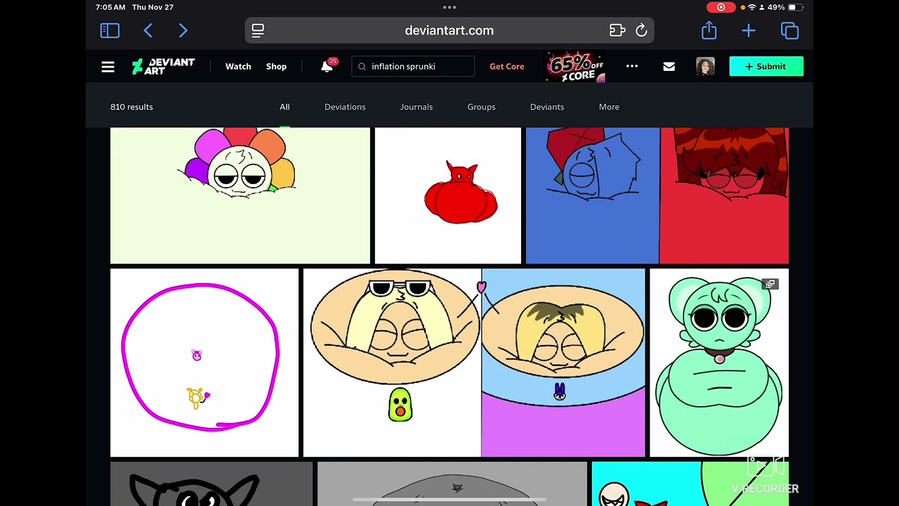Image resolution: width=899 pixels, height=506 pixels.
Task: Open the page reader menu icon
Action: (258, 30)
